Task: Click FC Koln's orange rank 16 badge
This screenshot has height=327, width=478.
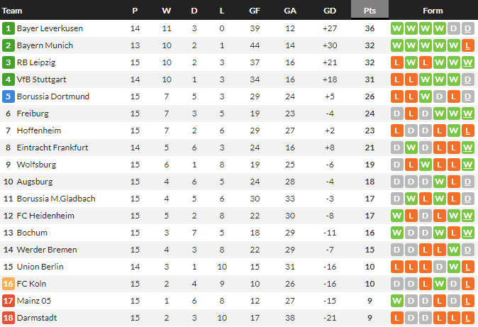Action: [x=9, y=284]
